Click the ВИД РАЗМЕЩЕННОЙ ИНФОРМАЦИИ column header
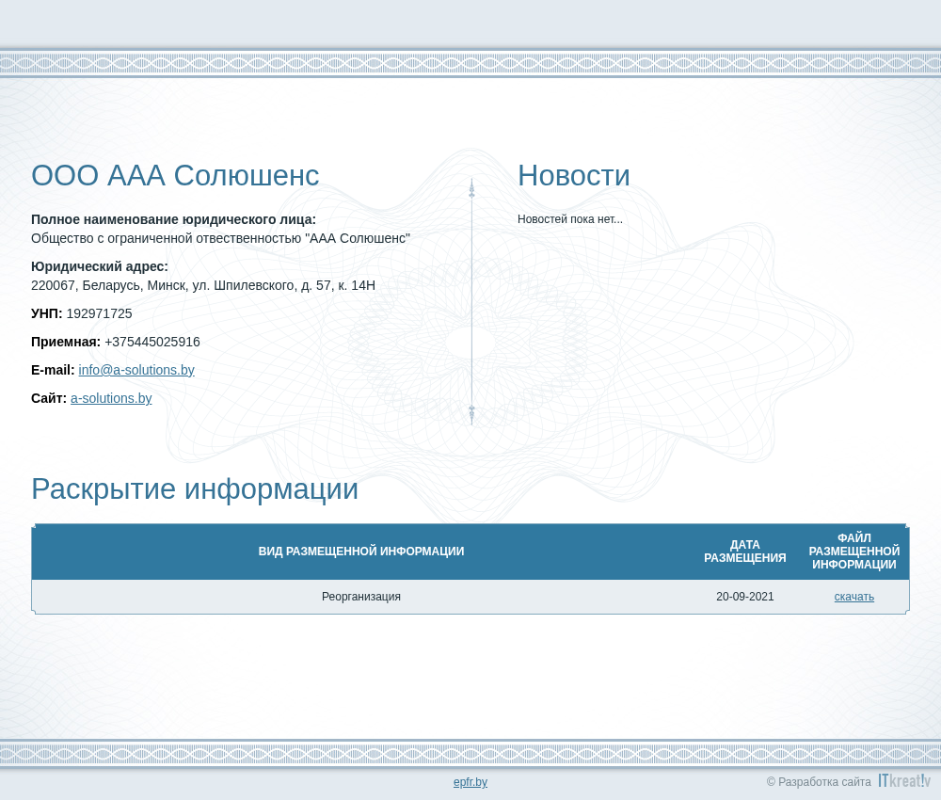Screen dimensions: 941x800 click(x=361, y=551)
